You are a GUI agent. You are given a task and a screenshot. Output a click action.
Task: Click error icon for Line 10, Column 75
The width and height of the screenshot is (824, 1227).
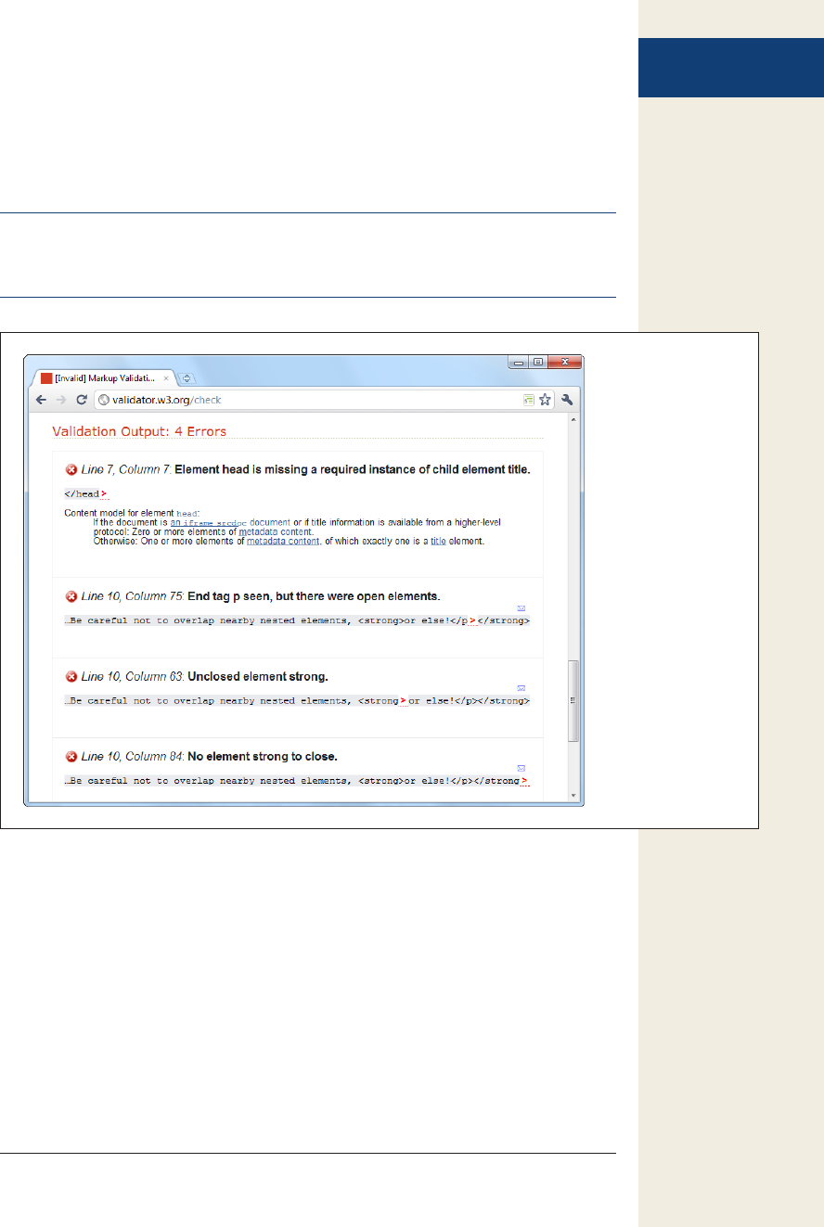pyautogui.click(x=71, y=595)
